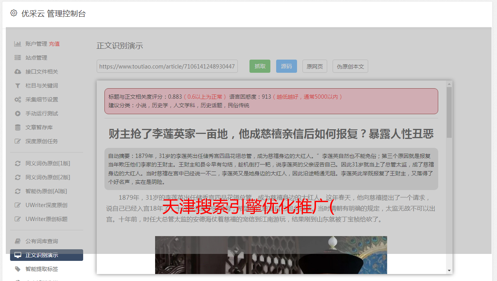Screen dimensions: 497x281
Task: Click the bar chart icon for 账户管理
Action: click(x=17, y=44)
